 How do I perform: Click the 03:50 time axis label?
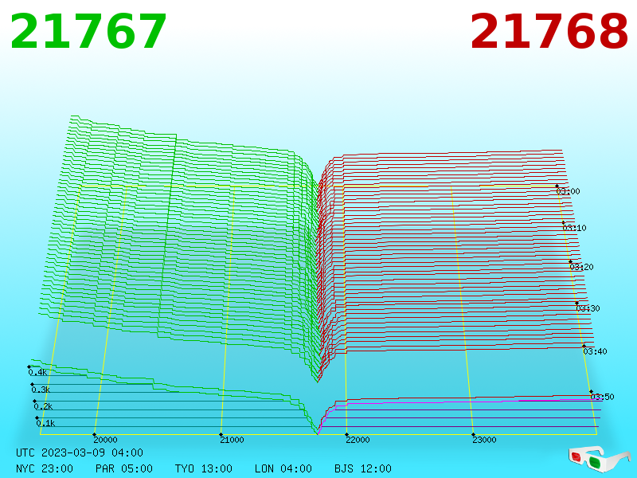click(x=602, y=397)
